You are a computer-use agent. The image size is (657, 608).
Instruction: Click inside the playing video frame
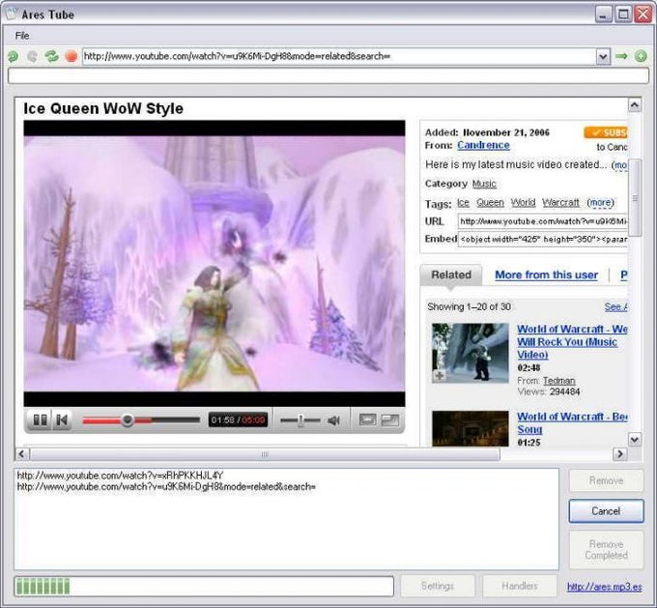point(214,263)
